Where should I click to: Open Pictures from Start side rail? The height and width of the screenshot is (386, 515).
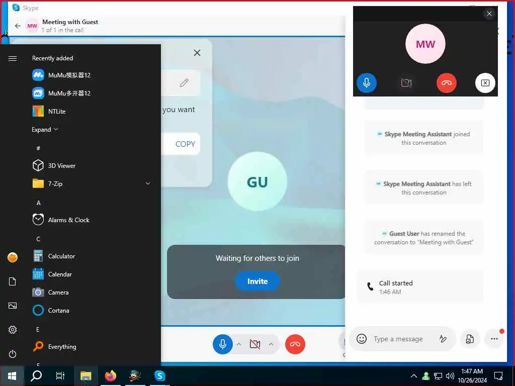point(13,306)
